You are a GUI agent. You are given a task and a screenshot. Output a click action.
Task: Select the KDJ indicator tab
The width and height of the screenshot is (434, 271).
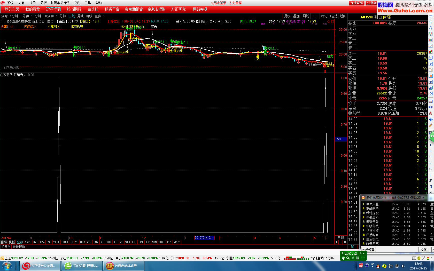(134, 242)
